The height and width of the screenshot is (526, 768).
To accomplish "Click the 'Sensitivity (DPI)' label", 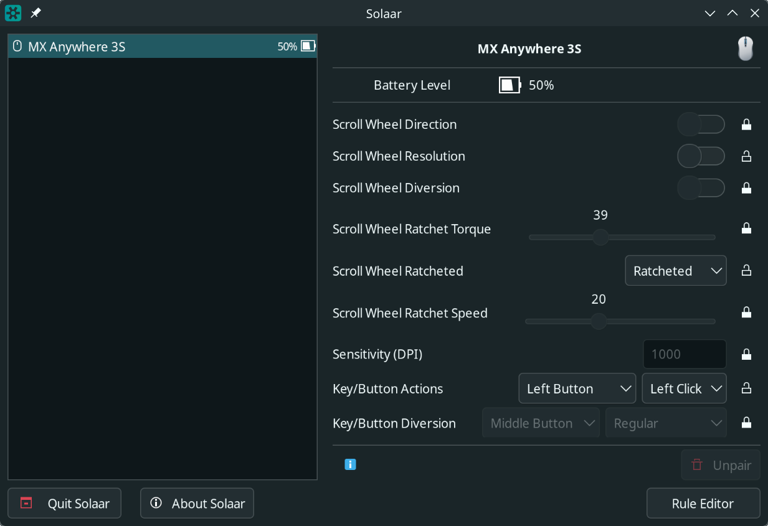I will 377,354.
